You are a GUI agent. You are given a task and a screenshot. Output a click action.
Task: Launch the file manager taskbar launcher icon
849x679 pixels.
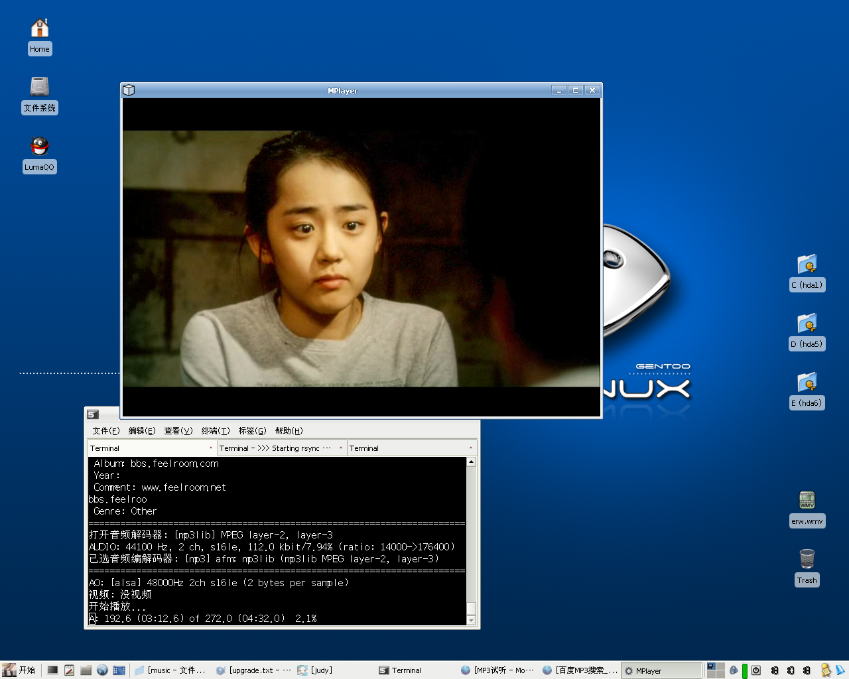86,670
